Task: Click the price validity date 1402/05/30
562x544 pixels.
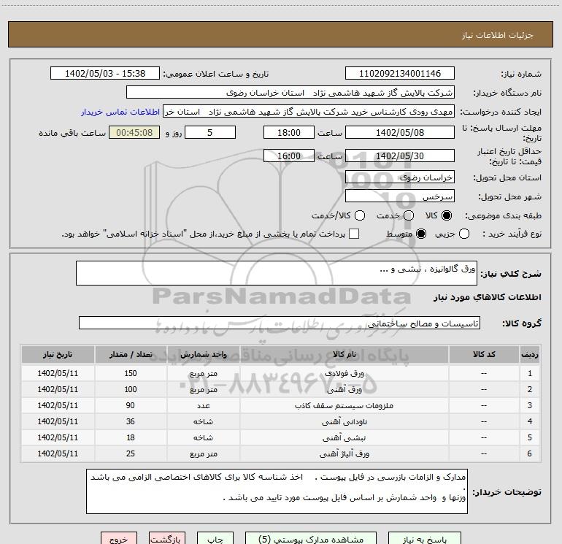Action: pyautogui.click(x=400, y=156)
